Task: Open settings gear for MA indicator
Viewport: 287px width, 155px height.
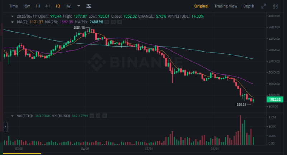Action: (x=113, y=22)
